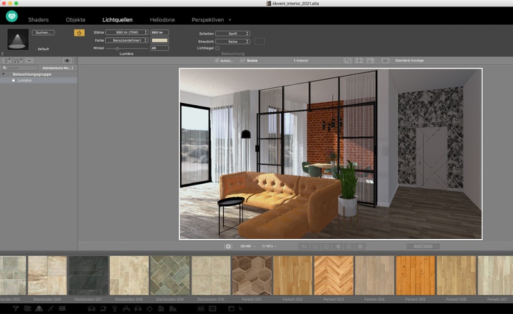Open the vehicles catalog category

[x=138, y=308]
